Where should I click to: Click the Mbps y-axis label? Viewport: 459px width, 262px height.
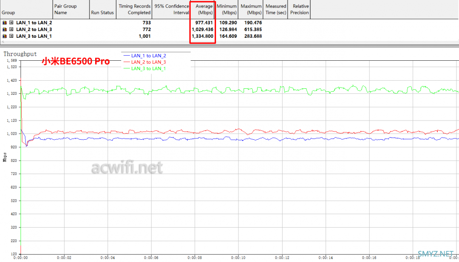[4, 157]
